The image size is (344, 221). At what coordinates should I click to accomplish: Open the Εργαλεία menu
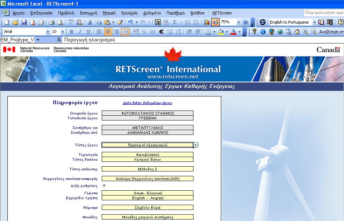click(129, 13)
